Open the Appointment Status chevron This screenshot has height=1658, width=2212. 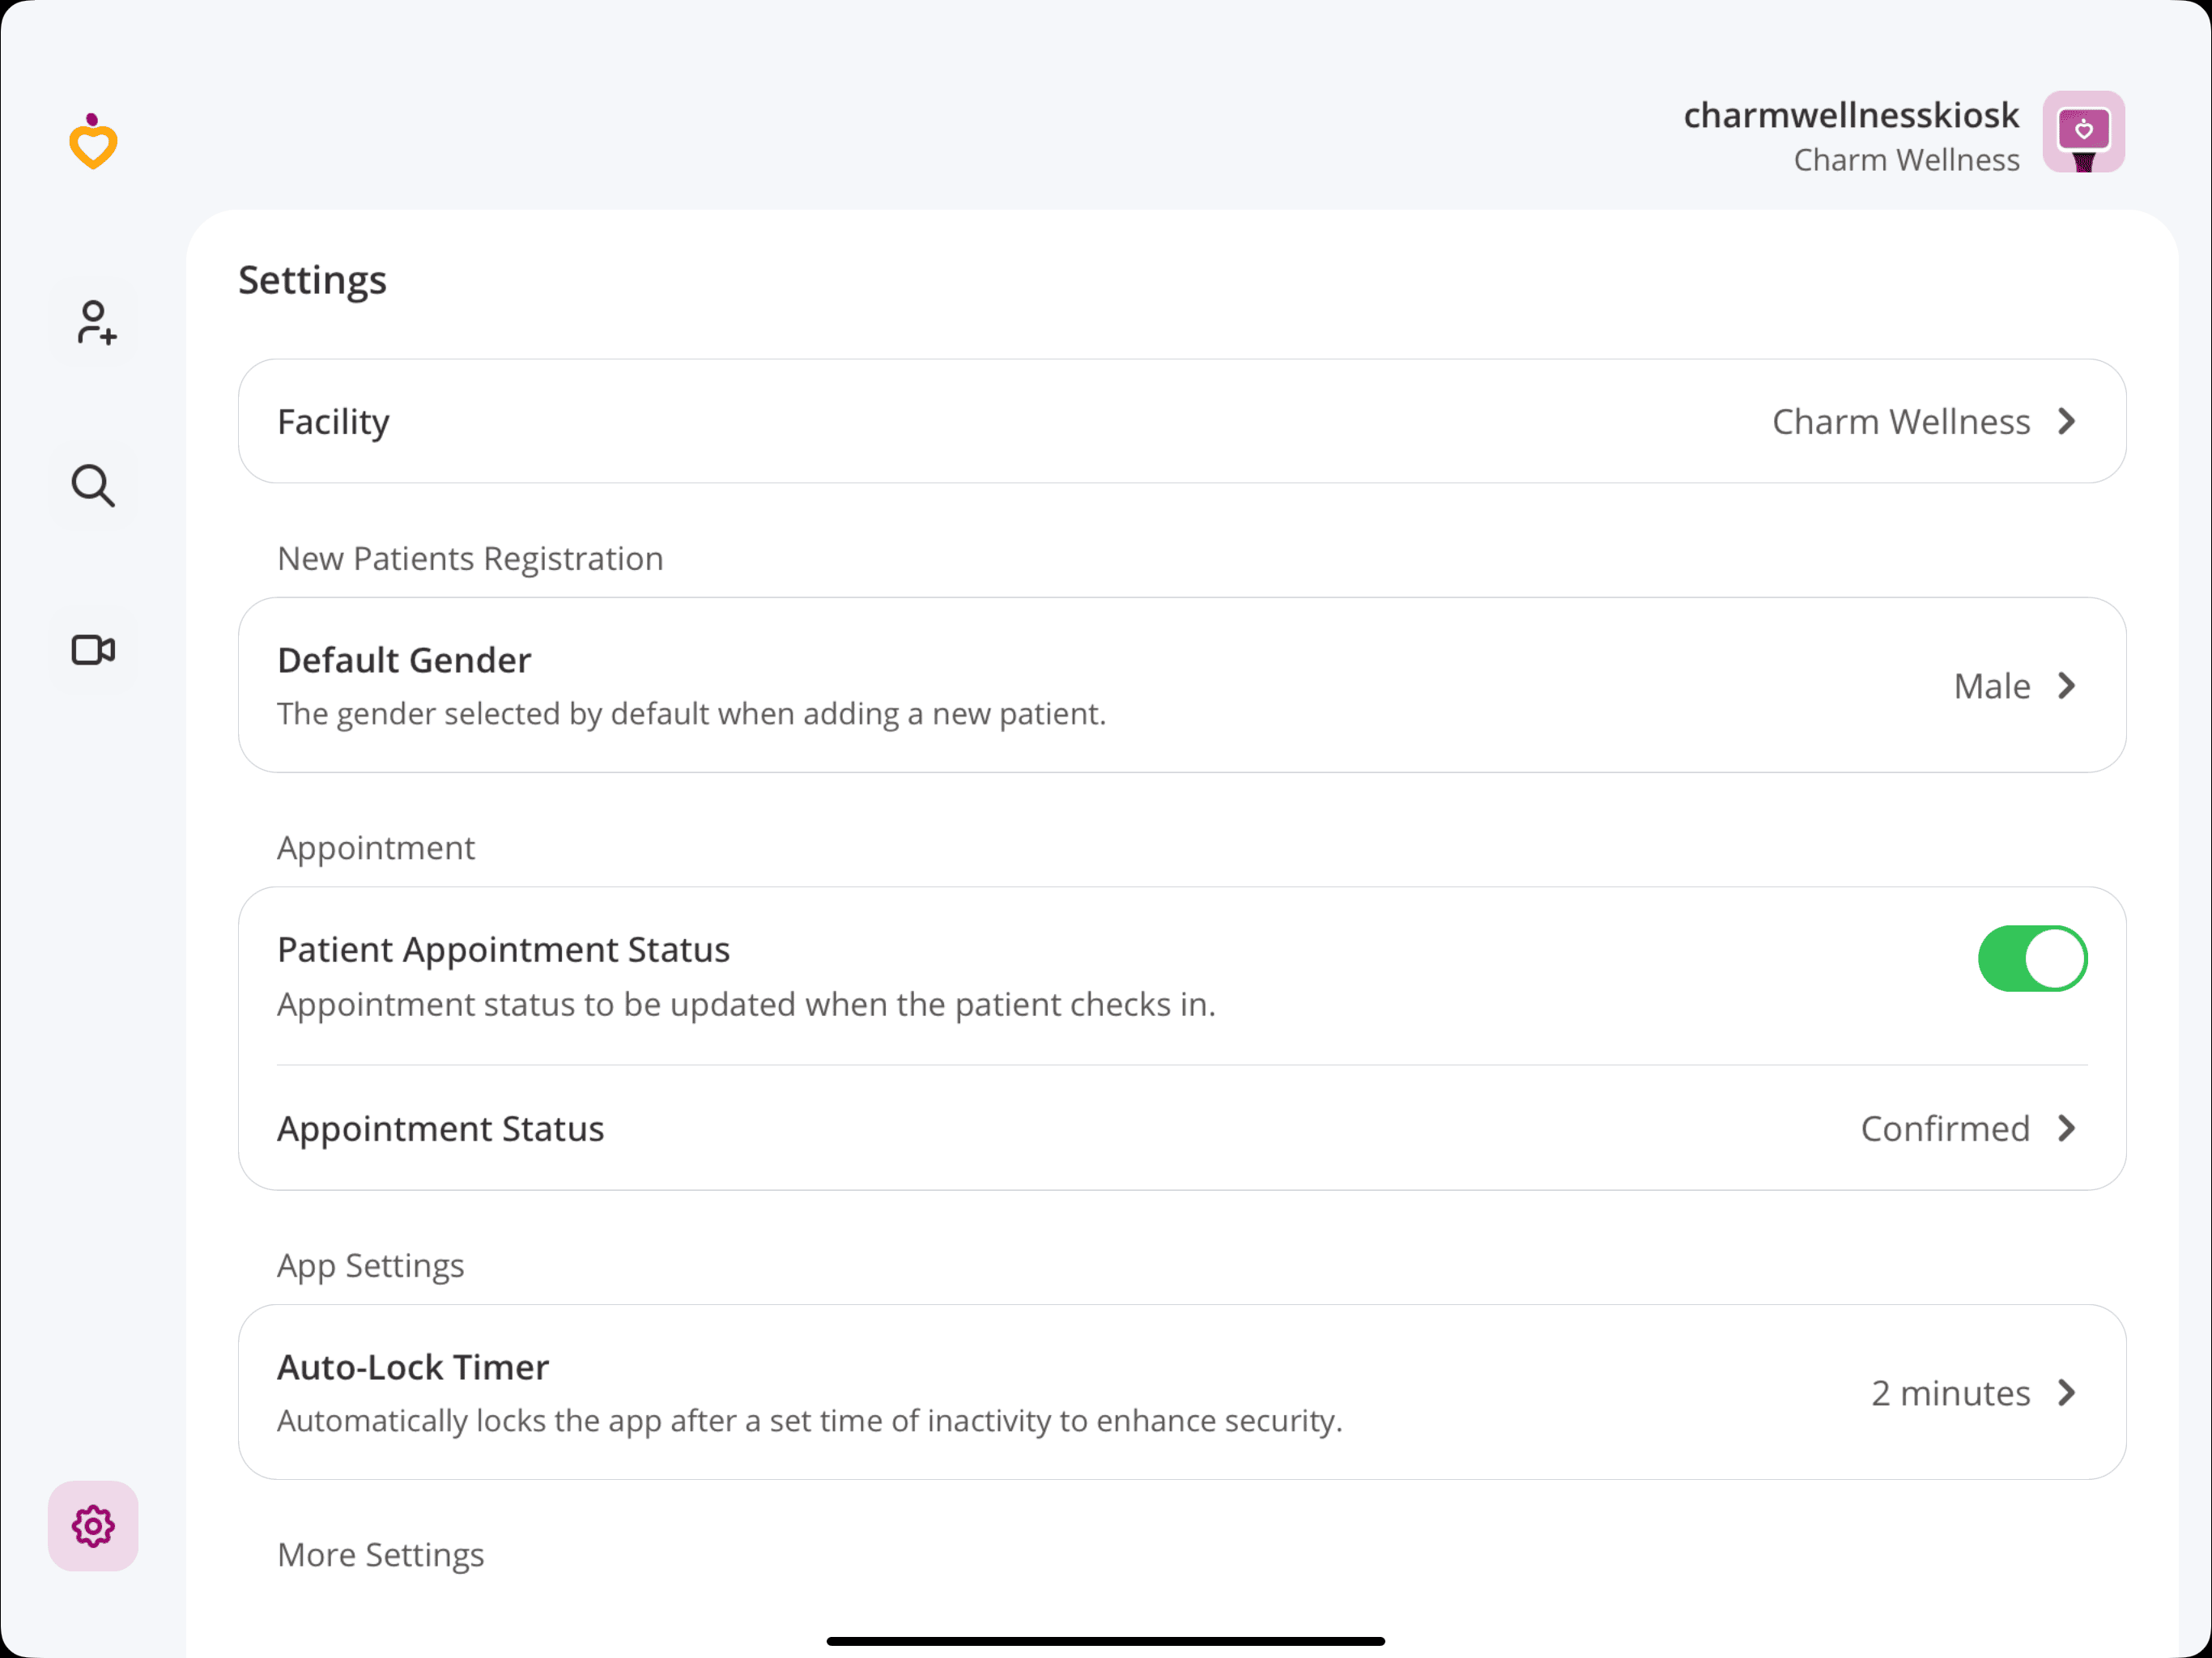(2067, 1128)
